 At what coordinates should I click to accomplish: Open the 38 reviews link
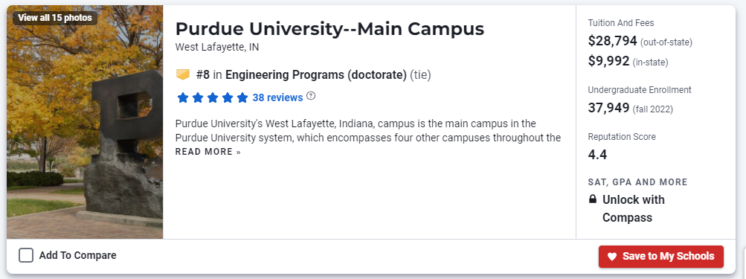coord(277,97)
